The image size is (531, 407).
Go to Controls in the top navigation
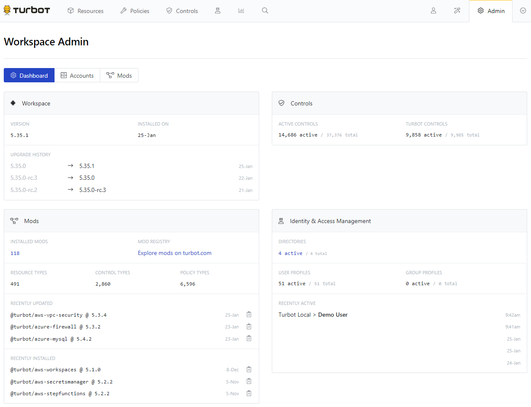coord(182,11)
